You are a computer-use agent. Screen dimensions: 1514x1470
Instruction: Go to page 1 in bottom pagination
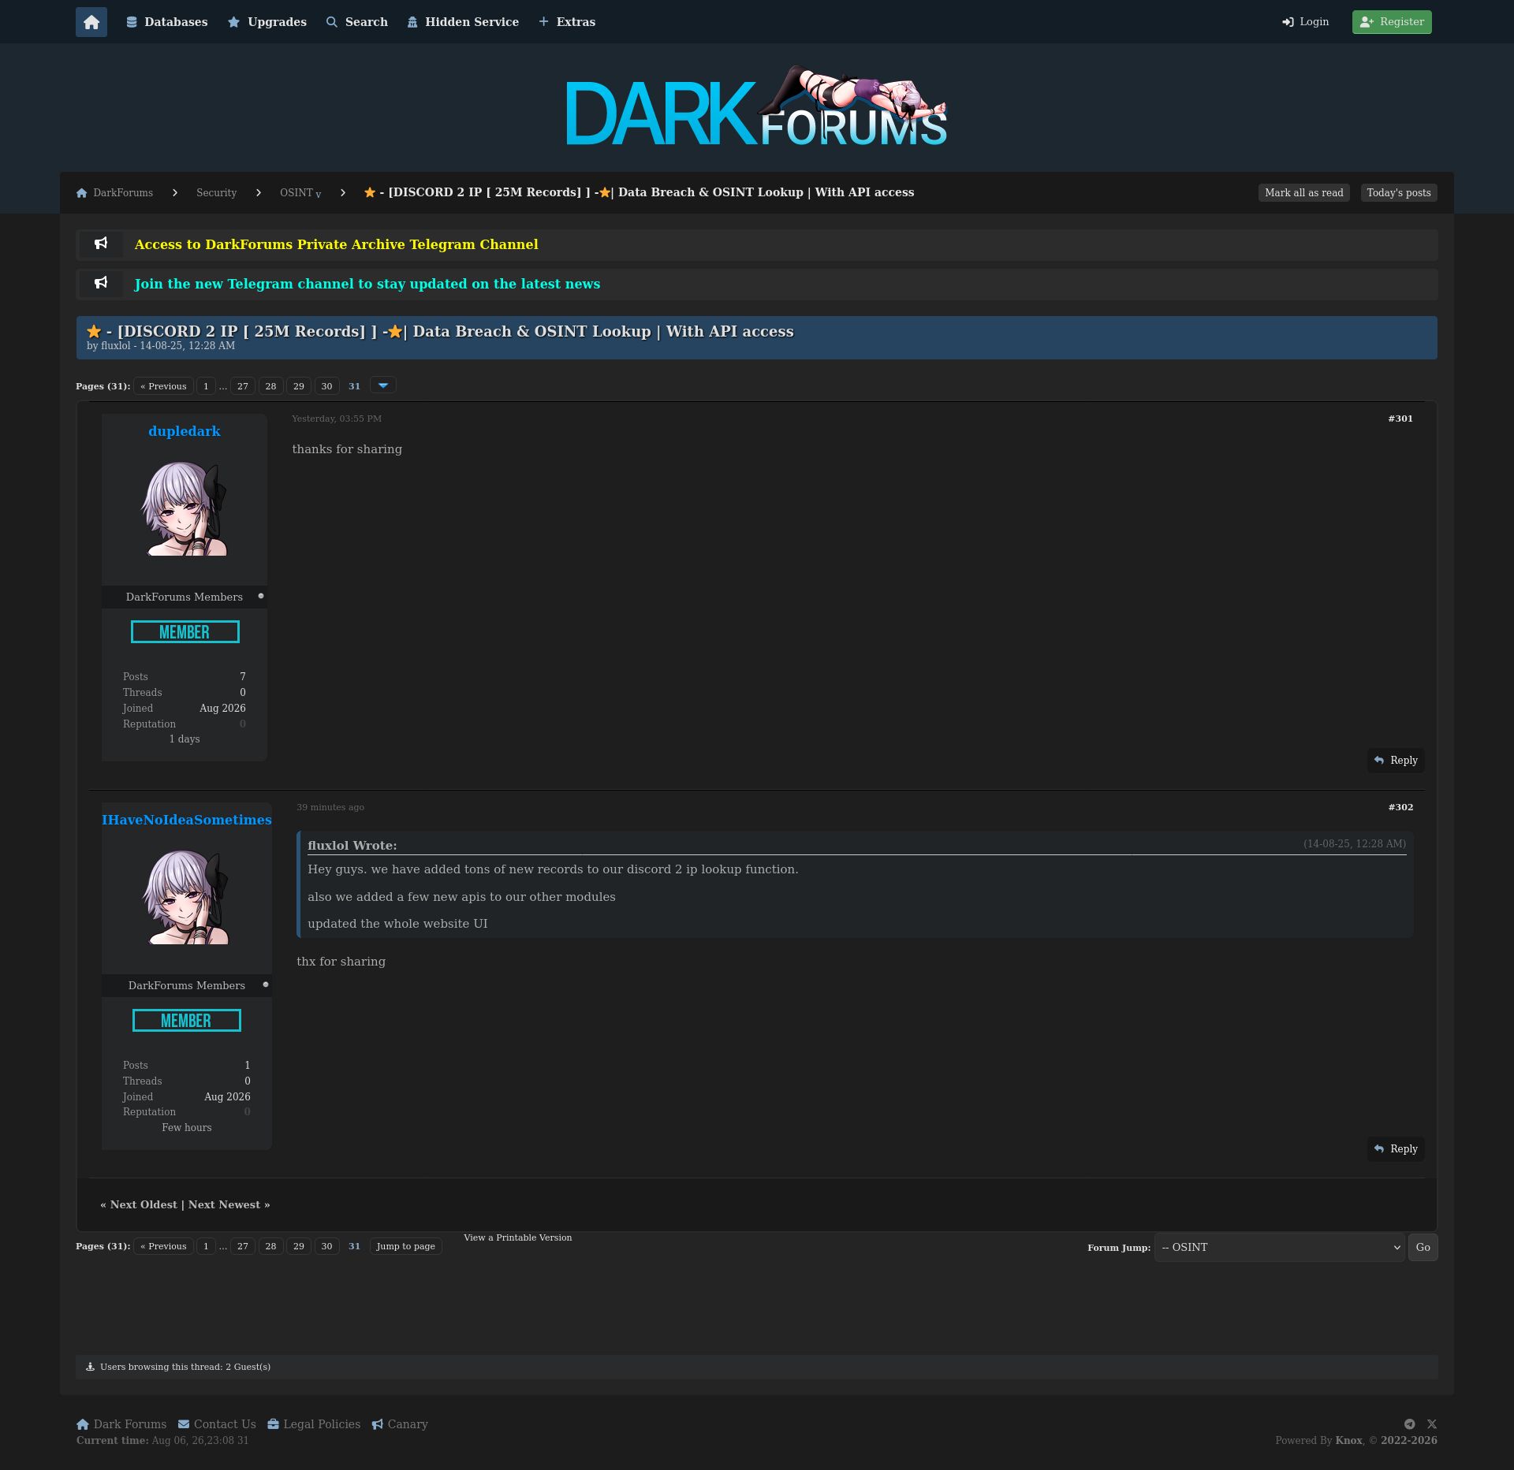[x=206, y=1246]
